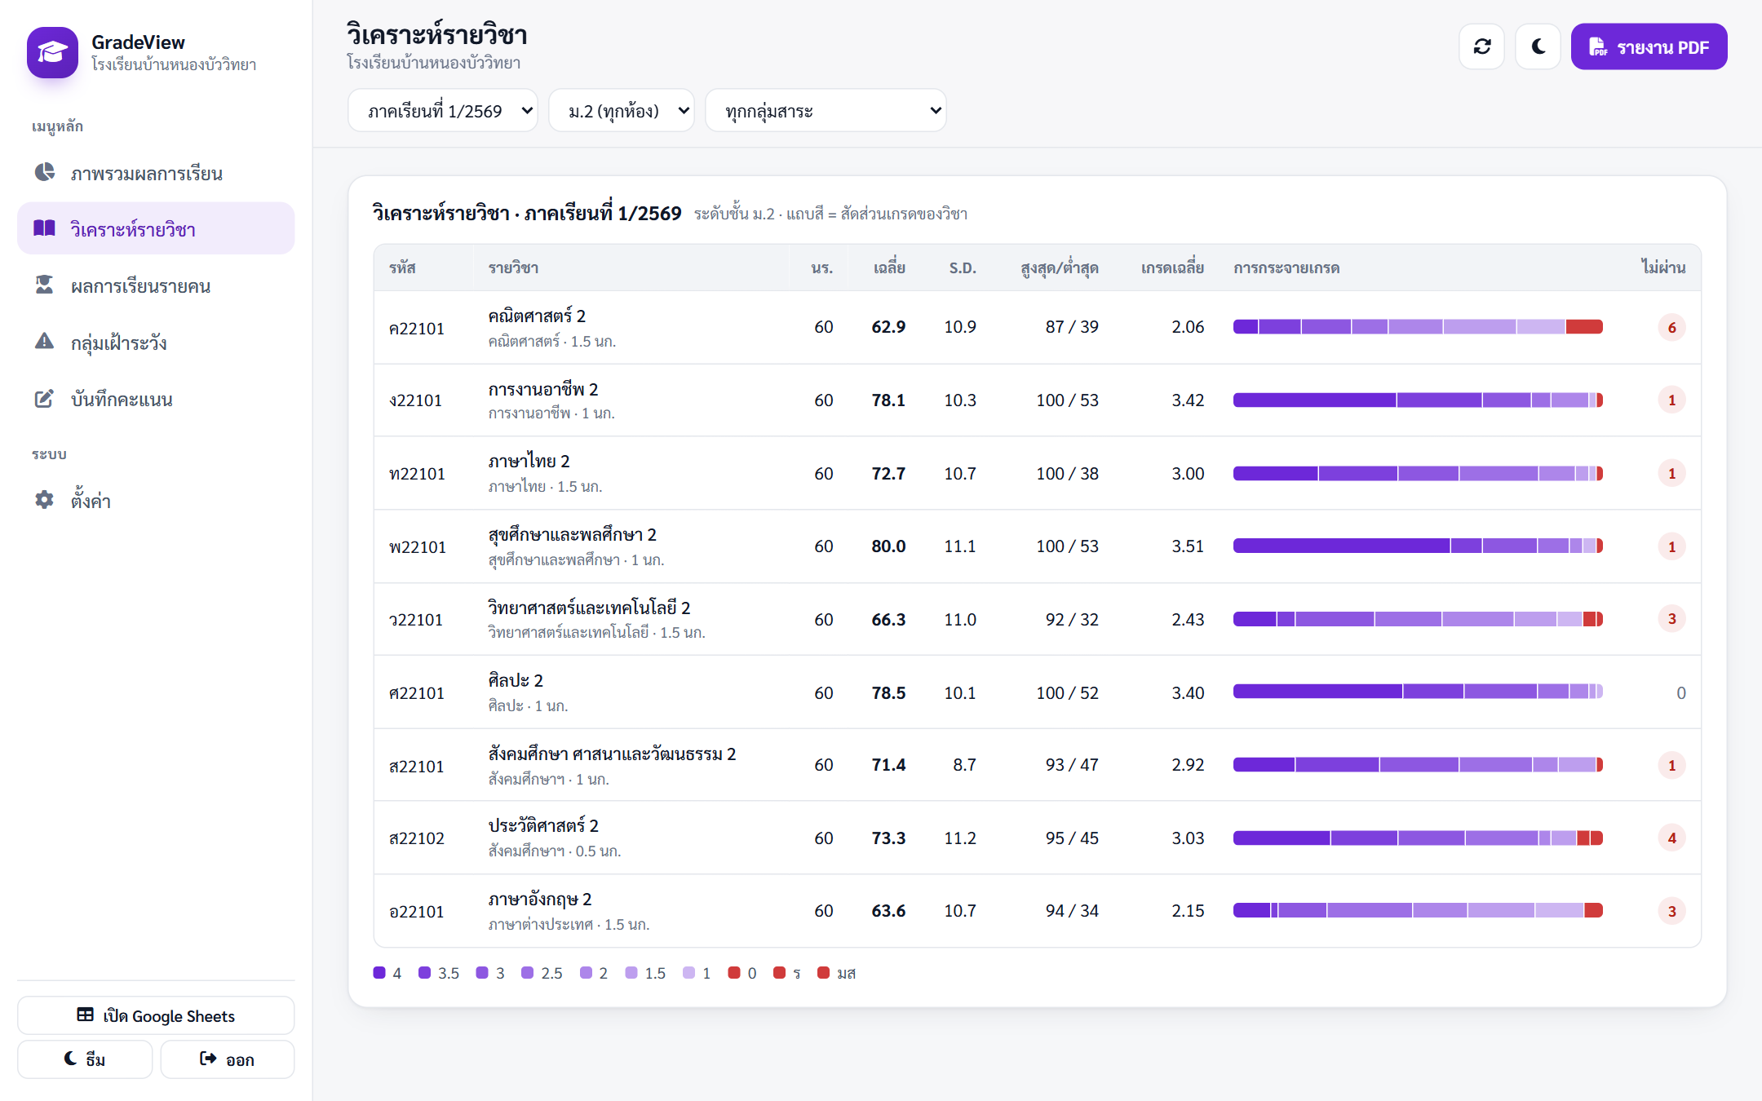
Task: Click the pie chart icon for ภาพรวมผลการเรียน
Action: (x=45, y=172)
